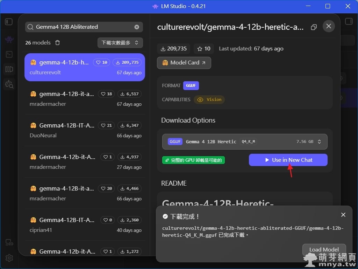The height and width of the screenshot is (269, 358).
Task: Click the model search input field
Action: (x=84, y=27)
